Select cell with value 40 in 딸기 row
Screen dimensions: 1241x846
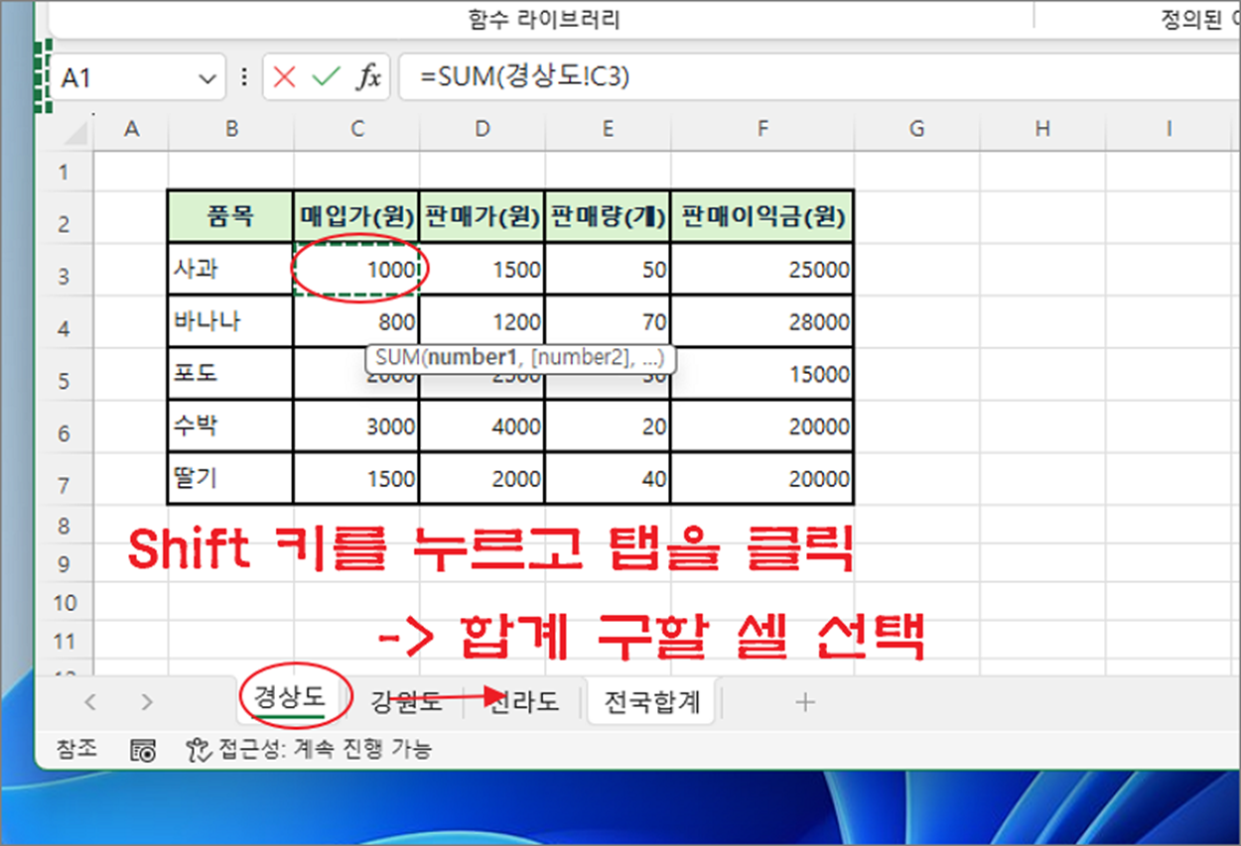[607, 479]
